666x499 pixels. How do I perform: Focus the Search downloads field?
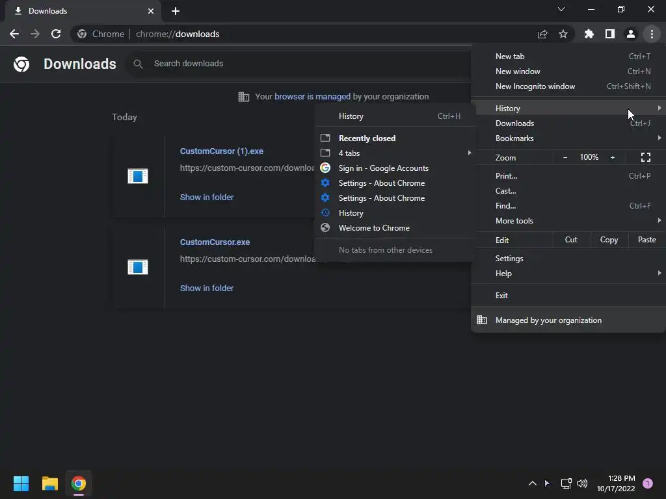click(297, 64)
